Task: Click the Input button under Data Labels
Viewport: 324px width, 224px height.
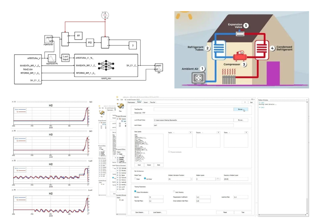Action: coord(139,165)
